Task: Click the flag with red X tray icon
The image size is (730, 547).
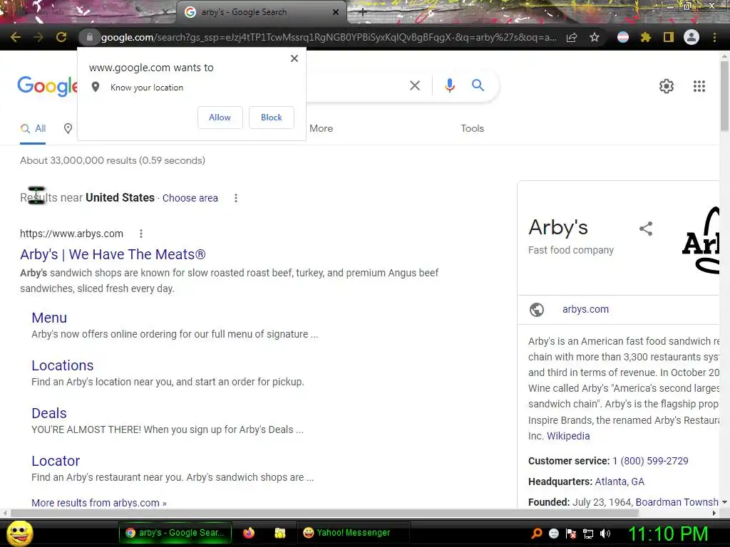Action: click(571, 533)
